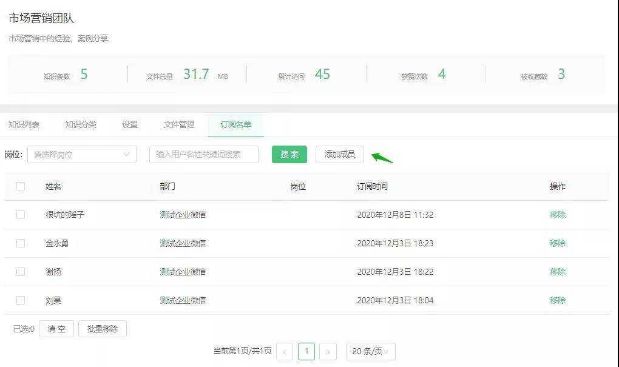Check the select-all checkbox in table header
619x367 pixels.
click(20, 187)
